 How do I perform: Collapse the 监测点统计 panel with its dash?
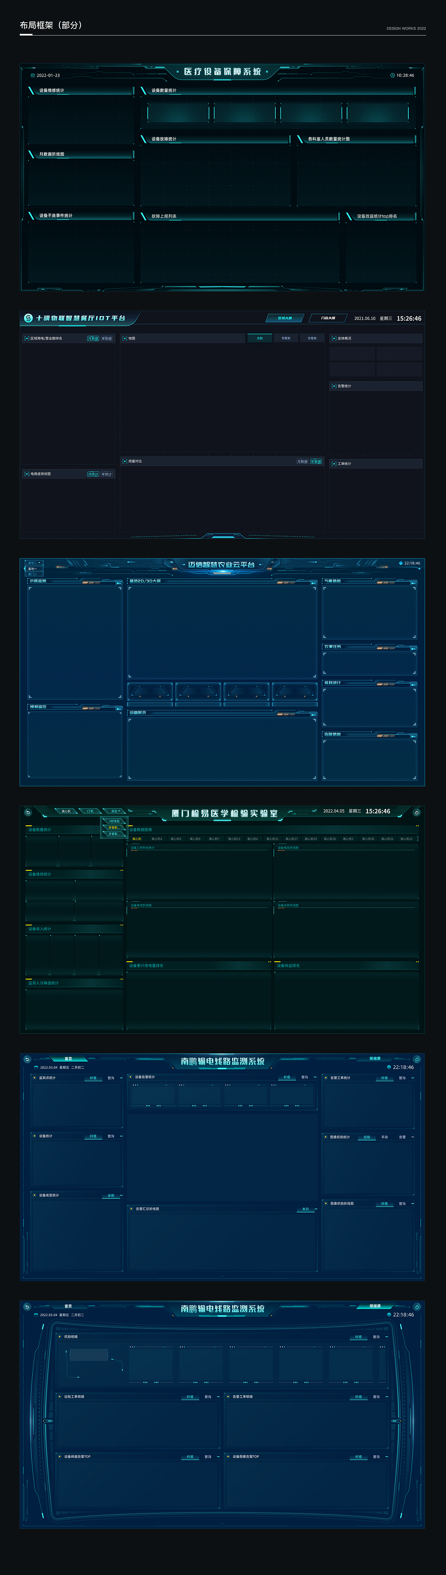pyautogui.click(x=122, y=1078)
